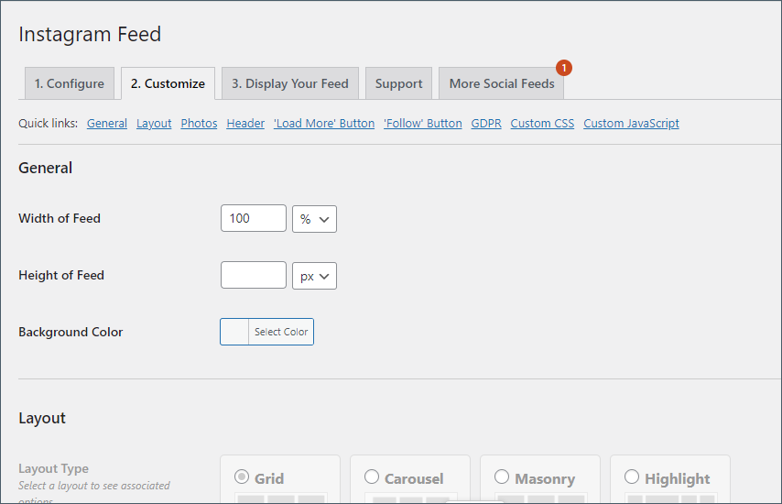
Task: Click the Instagram Feed page heading
Action: tap(90, 35)
